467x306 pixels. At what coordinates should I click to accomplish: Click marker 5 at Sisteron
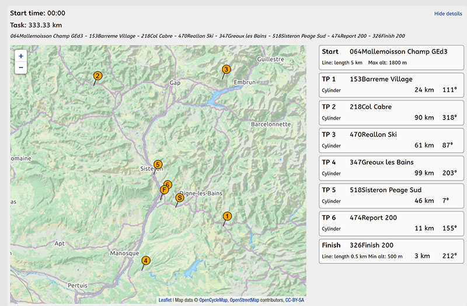(158, 165)
